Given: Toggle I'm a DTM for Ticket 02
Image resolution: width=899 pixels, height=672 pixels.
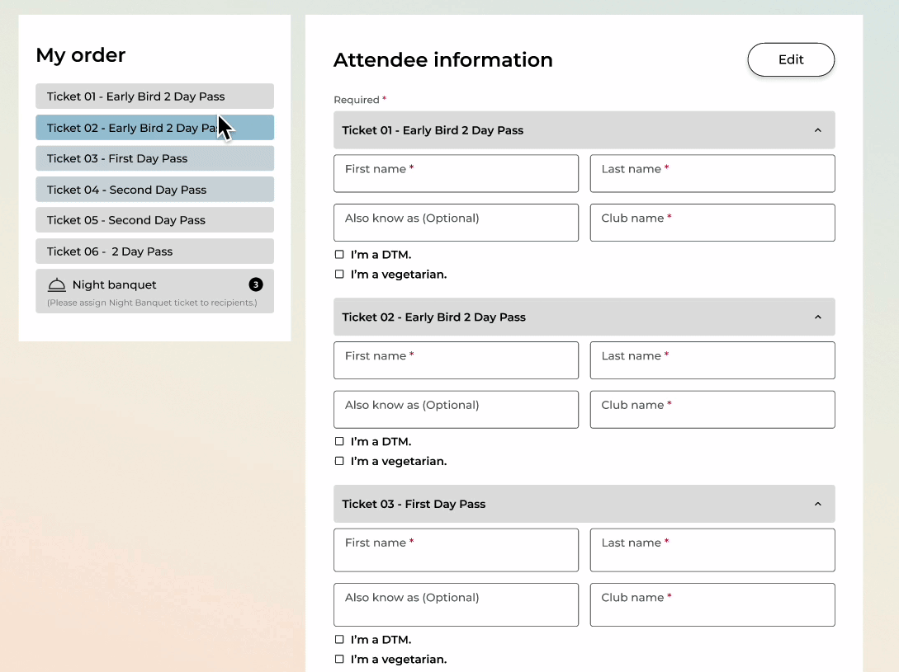Looking at the screenshot, I should pyautogui.click(x=339, y=442).
